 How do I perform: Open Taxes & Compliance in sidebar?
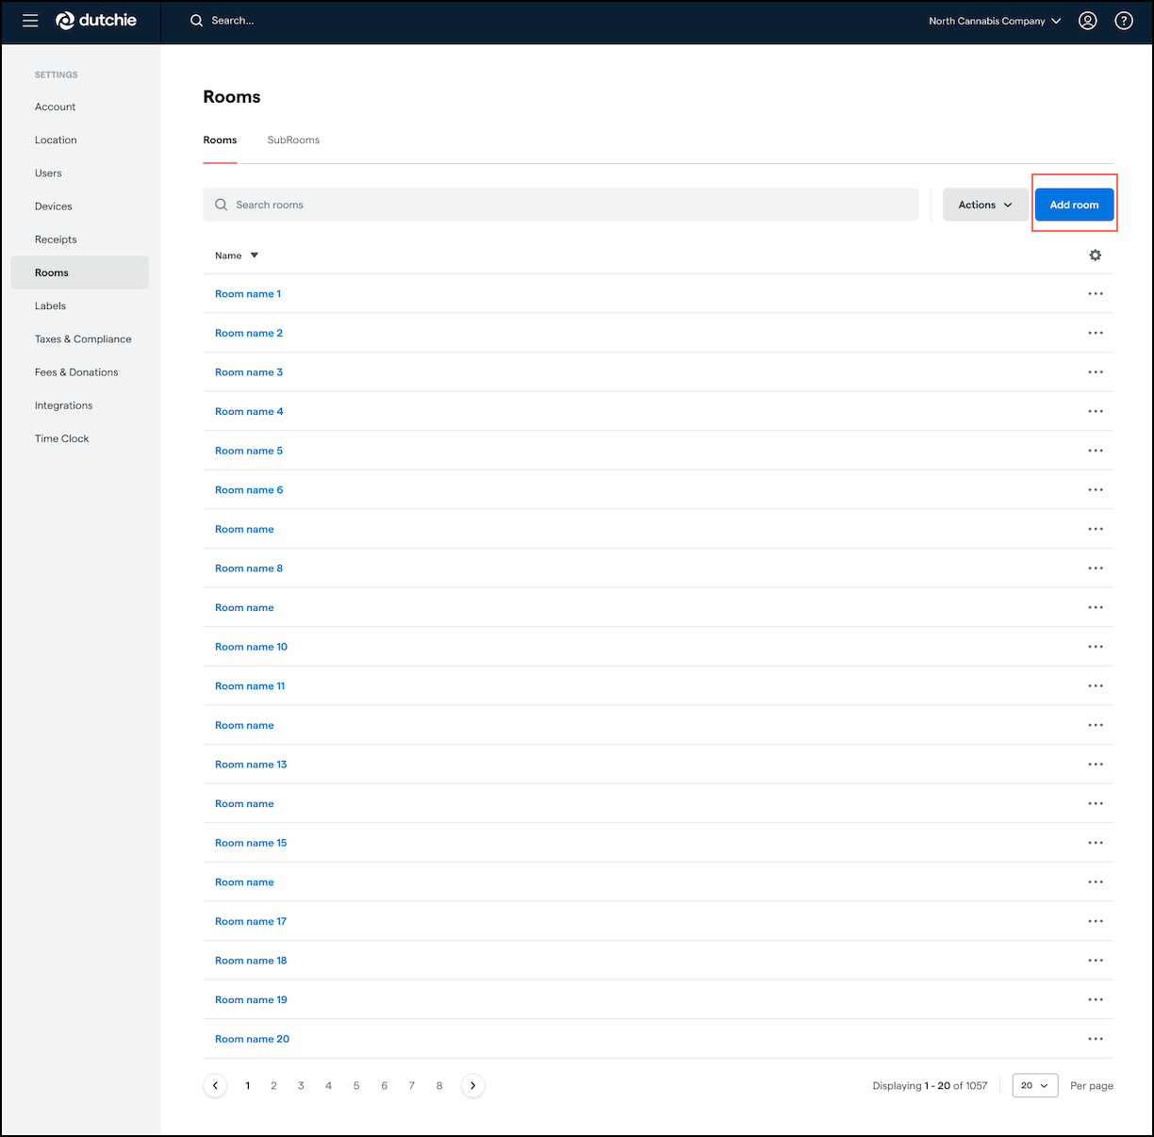[83, 339]
